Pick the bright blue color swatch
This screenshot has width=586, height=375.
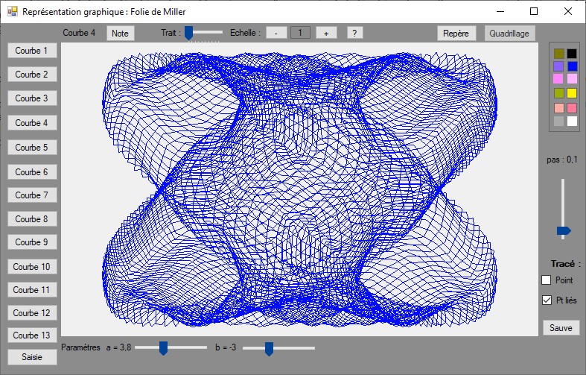tap(572, 66)
